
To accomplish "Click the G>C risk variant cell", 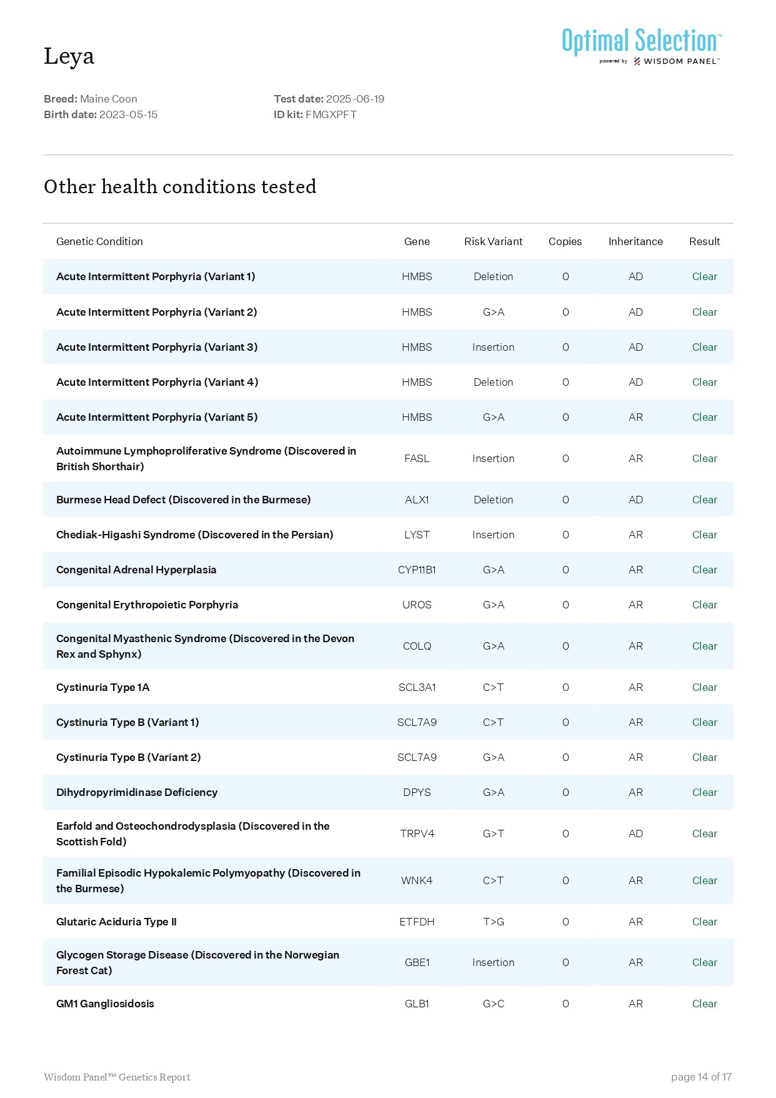I will 493,1004.
